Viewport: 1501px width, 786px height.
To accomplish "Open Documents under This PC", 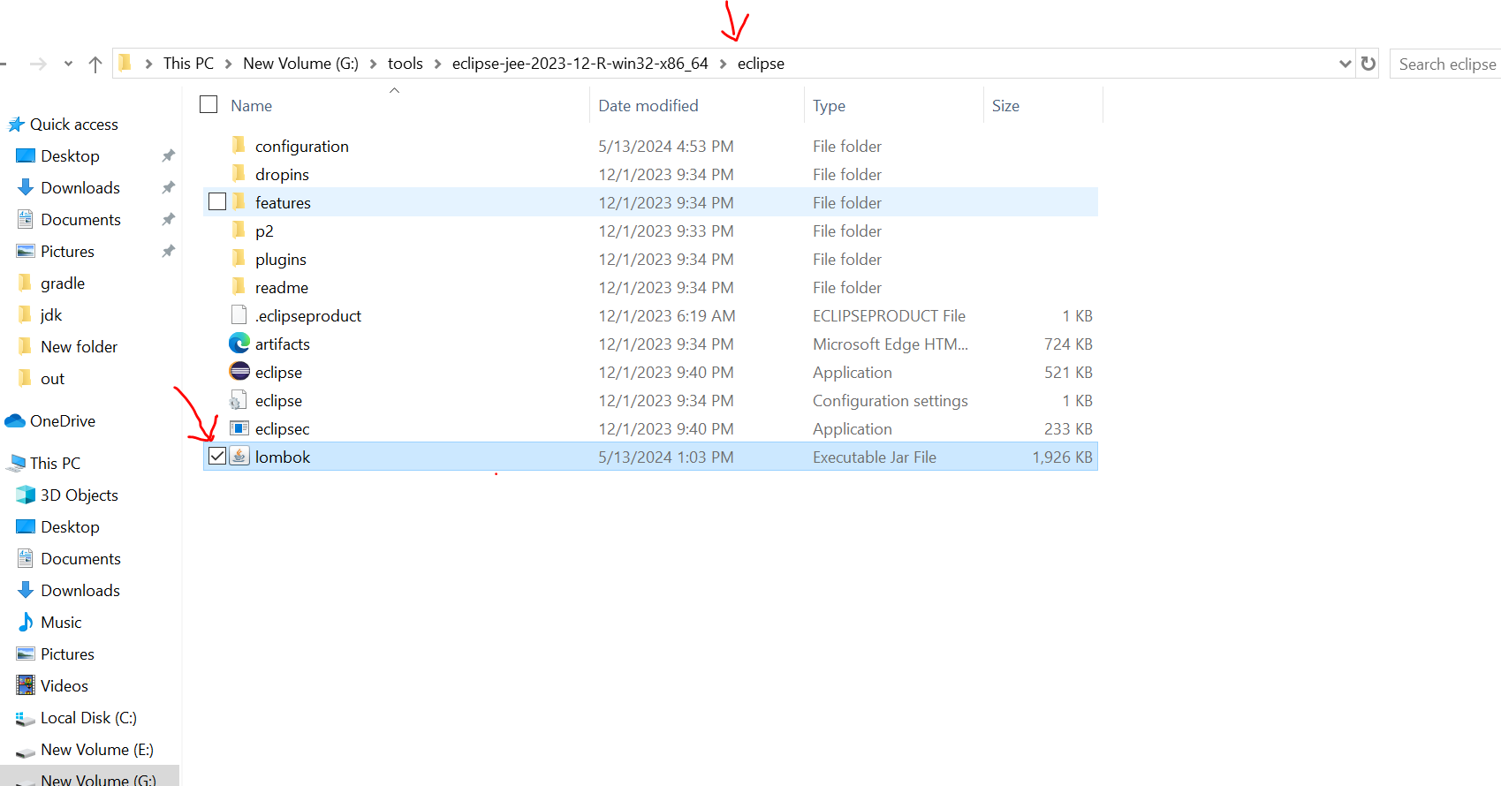I will click(x=80, y=559).
